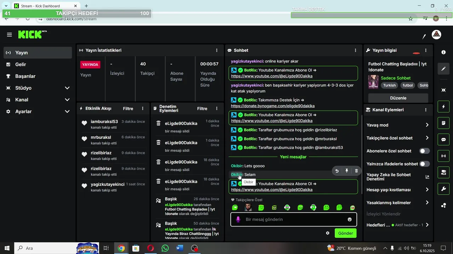
Task: Click the wrench tools icon in right sidebar
Action: pyautogui.click(x=443, y=189)
